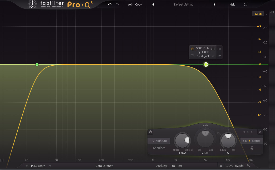Open the Analyzer Pre+Post settings
275x170 pixels.
[x=176, y=166]
